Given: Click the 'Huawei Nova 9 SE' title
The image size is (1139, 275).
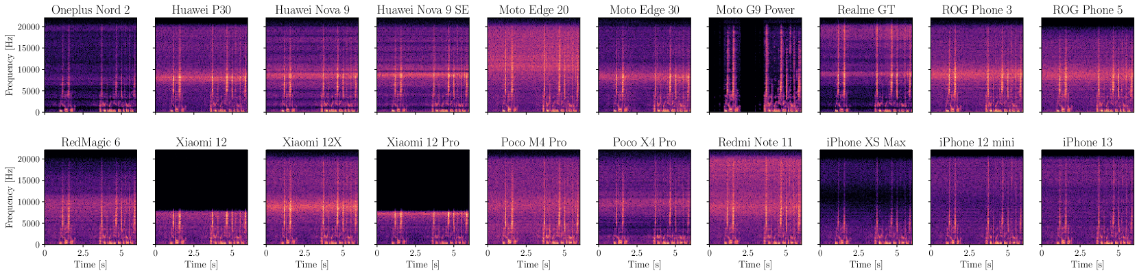Looking at the screenshot, I should point(423,10).
